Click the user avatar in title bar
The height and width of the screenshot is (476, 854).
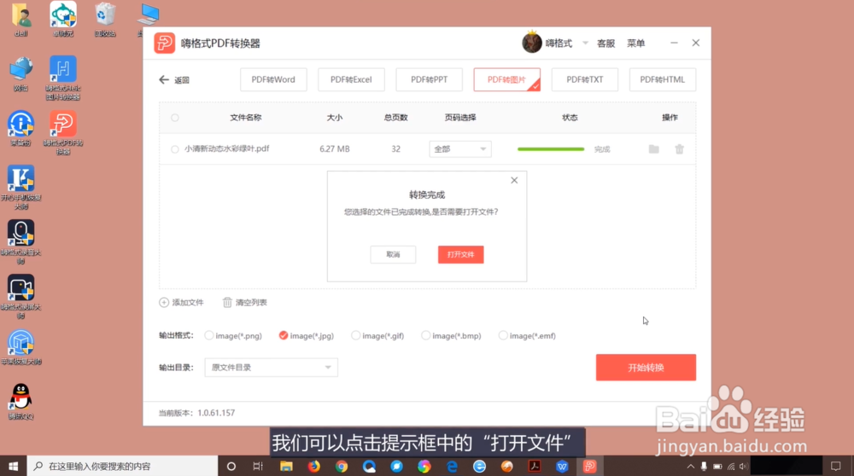(x=531, y=43)
